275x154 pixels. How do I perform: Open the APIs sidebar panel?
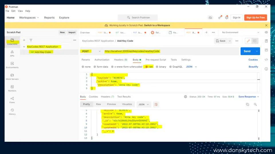point(12,53)
